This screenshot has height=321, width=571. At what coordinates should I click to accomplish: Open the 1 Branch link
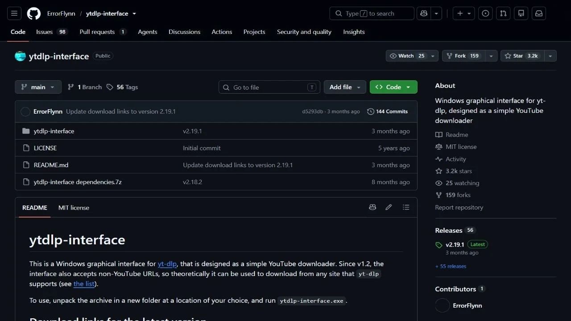85,87
